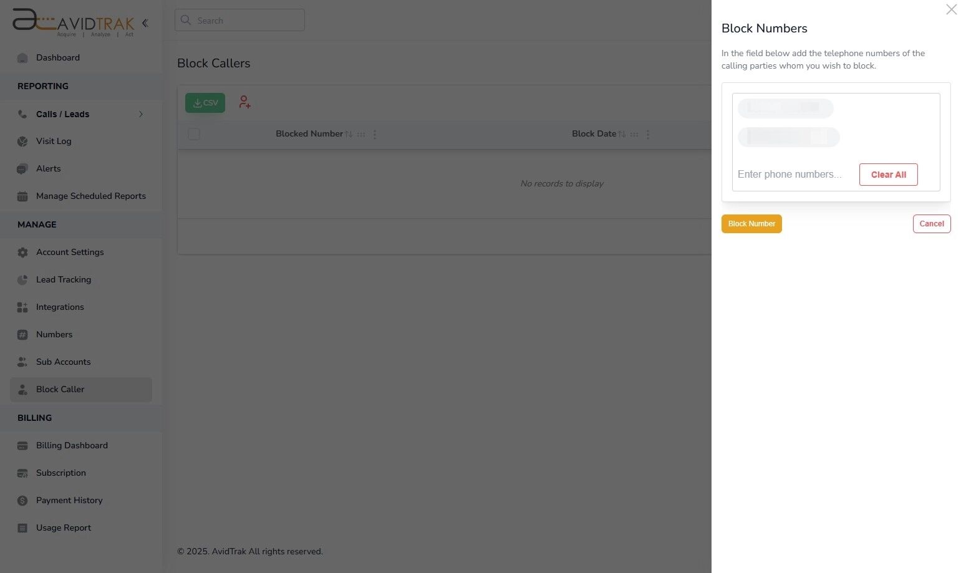Click the Sub Accounts people icon
The height and width of the screenshot is (573, 961).
[x=22, y=362]
